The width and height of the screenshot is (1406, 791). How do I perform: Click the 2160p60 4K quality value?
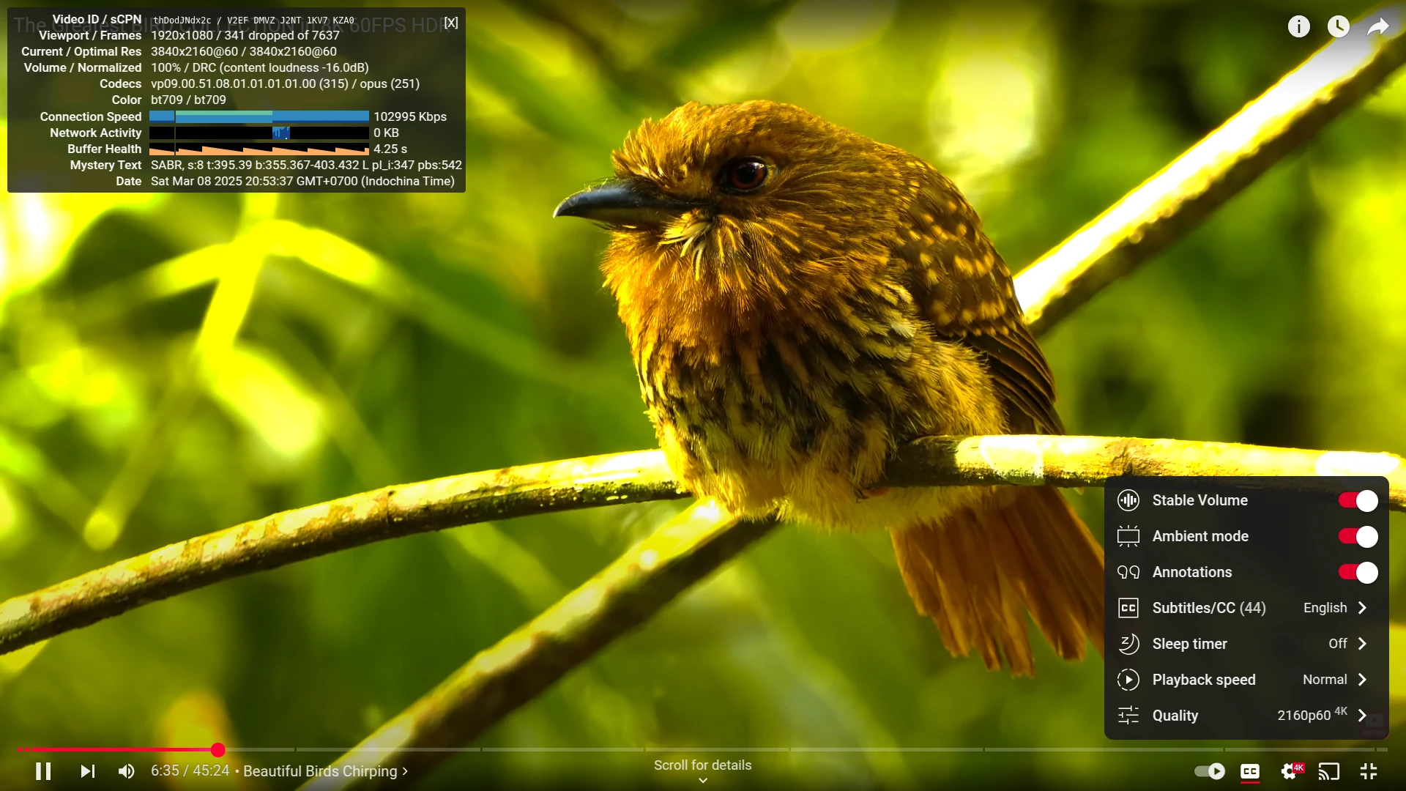[x=1312, y=715]
